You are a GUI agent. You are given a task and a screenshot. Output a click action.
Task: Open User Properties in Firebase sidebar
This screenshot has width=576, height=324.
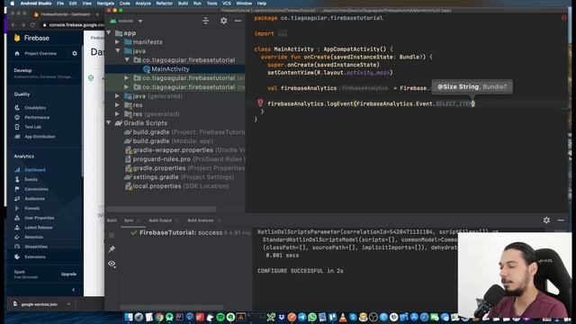click(x=40, y=218)
